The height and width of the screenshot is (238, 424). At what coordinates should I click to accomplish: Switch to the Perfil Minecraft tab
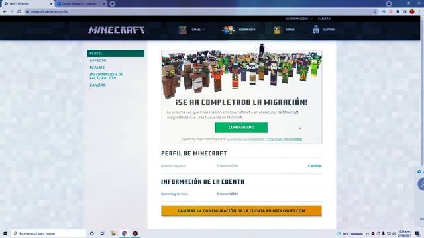click(x=27, y=4)
